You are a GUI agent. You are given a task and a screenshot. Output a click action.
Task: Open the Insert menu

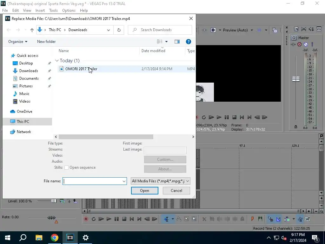tap(40, 10)
